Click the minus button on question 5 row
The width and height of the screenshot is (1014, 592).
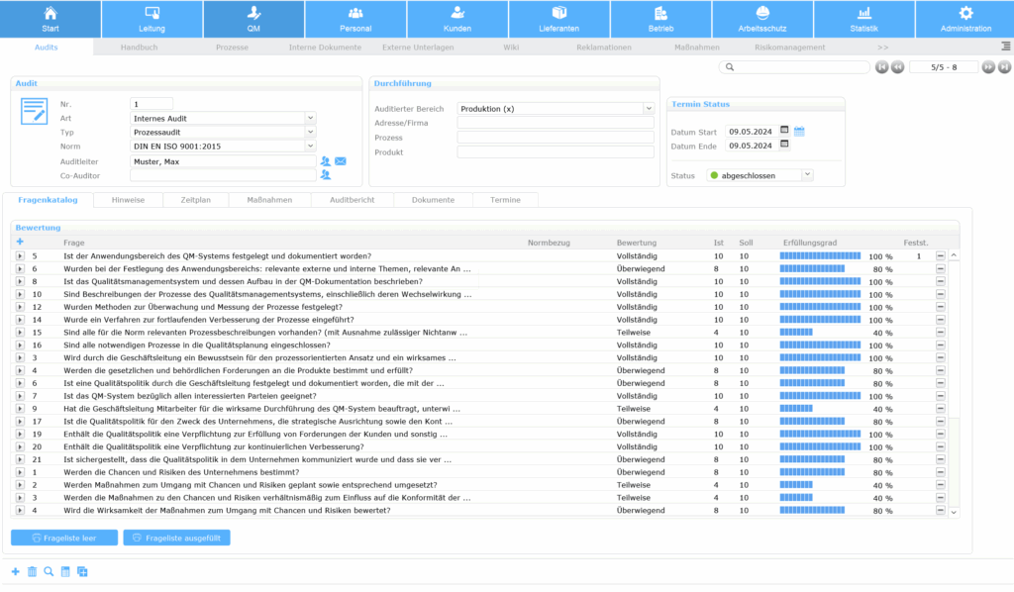click(x=941, y=255)
